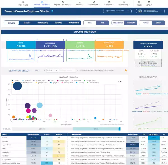Image resolution: width=168 pixels, height=165 pixels.
Task: Open the Query field selector dropdown
Action: point(40,70)
